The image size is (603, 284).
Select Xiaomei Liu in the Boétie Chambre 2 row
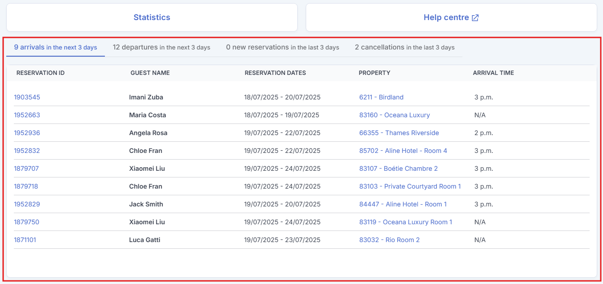147,169
